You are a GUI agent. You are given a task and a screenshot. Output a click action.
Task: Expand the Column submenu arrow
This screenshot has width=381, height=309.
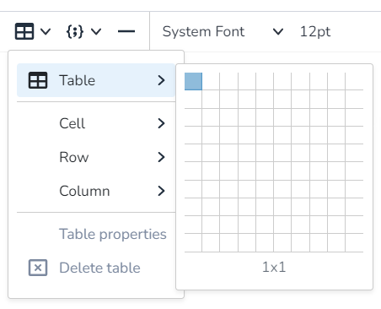[161, 191]
